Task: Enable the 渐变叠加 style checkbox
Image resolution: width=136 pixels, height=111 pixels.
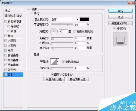Action: [6, 60]
